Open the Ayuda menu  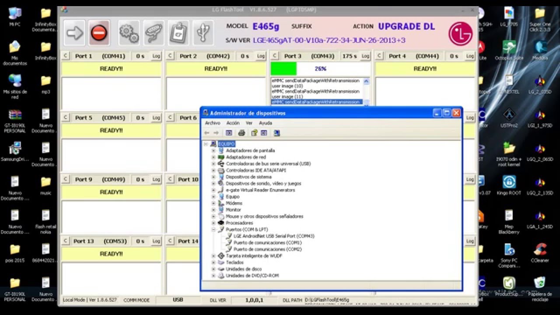(x=266, y=123)
